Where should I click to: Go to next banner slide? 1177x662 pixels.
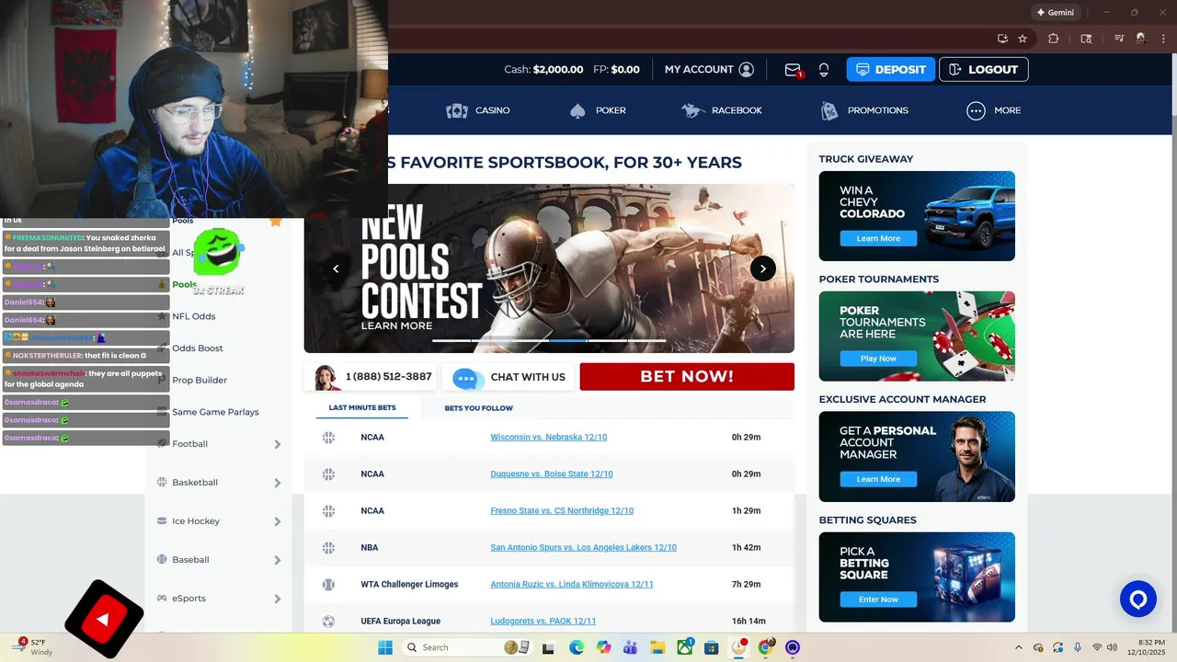(x=763, y=268)
